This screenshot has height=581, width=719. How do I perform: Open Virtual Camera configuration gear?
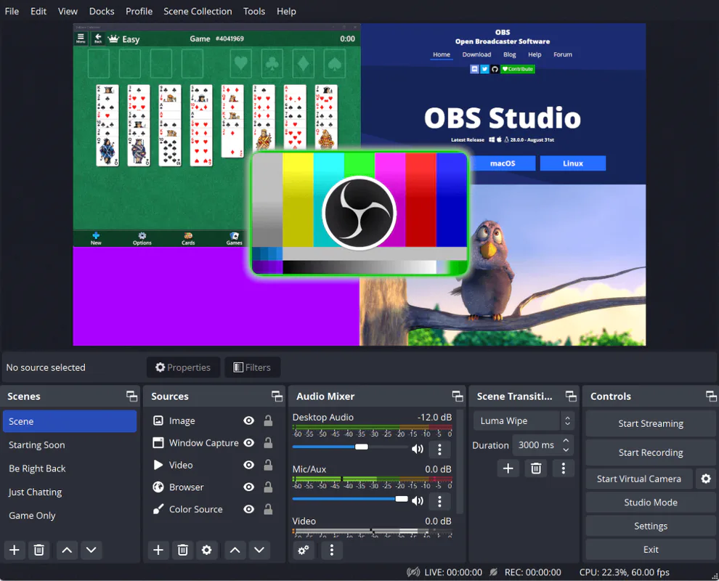point(705,479)
